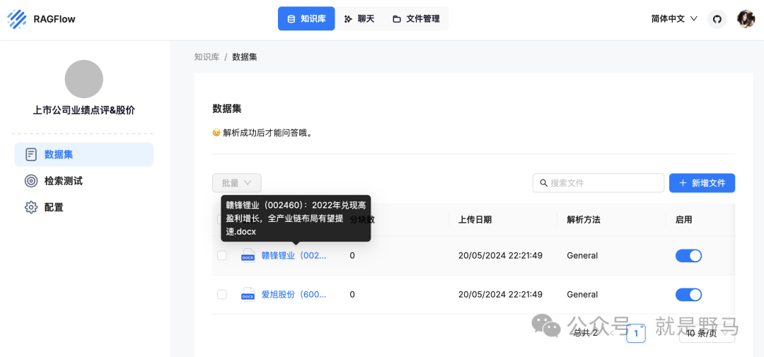Check the box for 赣锋锂业 row
Screen dimensions: 764x357
(222, 255)
